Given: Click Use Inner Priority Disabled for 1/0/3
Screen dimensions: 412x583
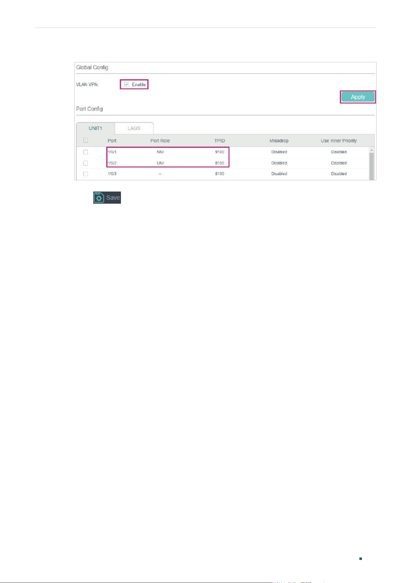Looking at the screenshot, I should click(x=339, y=174).
